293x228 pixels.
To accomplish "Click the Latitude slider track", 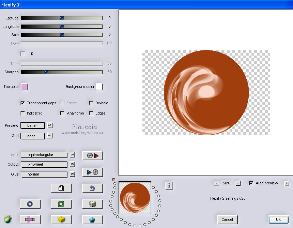I will (62, 18).
